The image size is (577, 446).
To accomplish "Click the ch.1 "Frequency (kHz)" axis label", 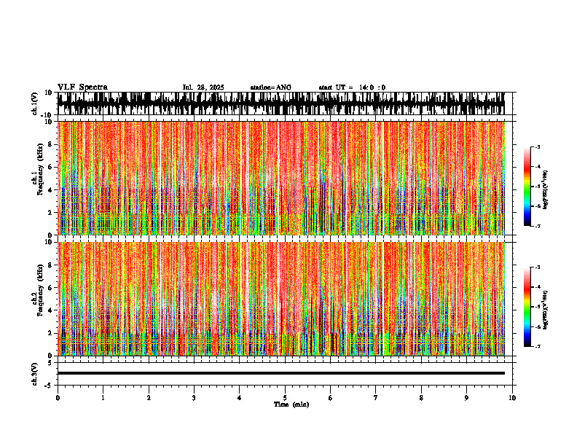I will click(x=40, y=169).
